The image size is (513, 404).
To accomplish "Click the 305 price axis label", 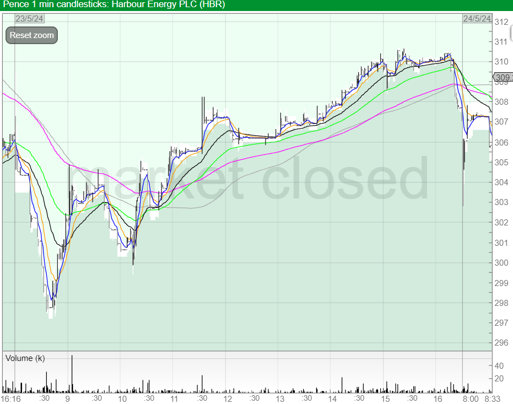I will pyautogui.click(x=501, y=163).
